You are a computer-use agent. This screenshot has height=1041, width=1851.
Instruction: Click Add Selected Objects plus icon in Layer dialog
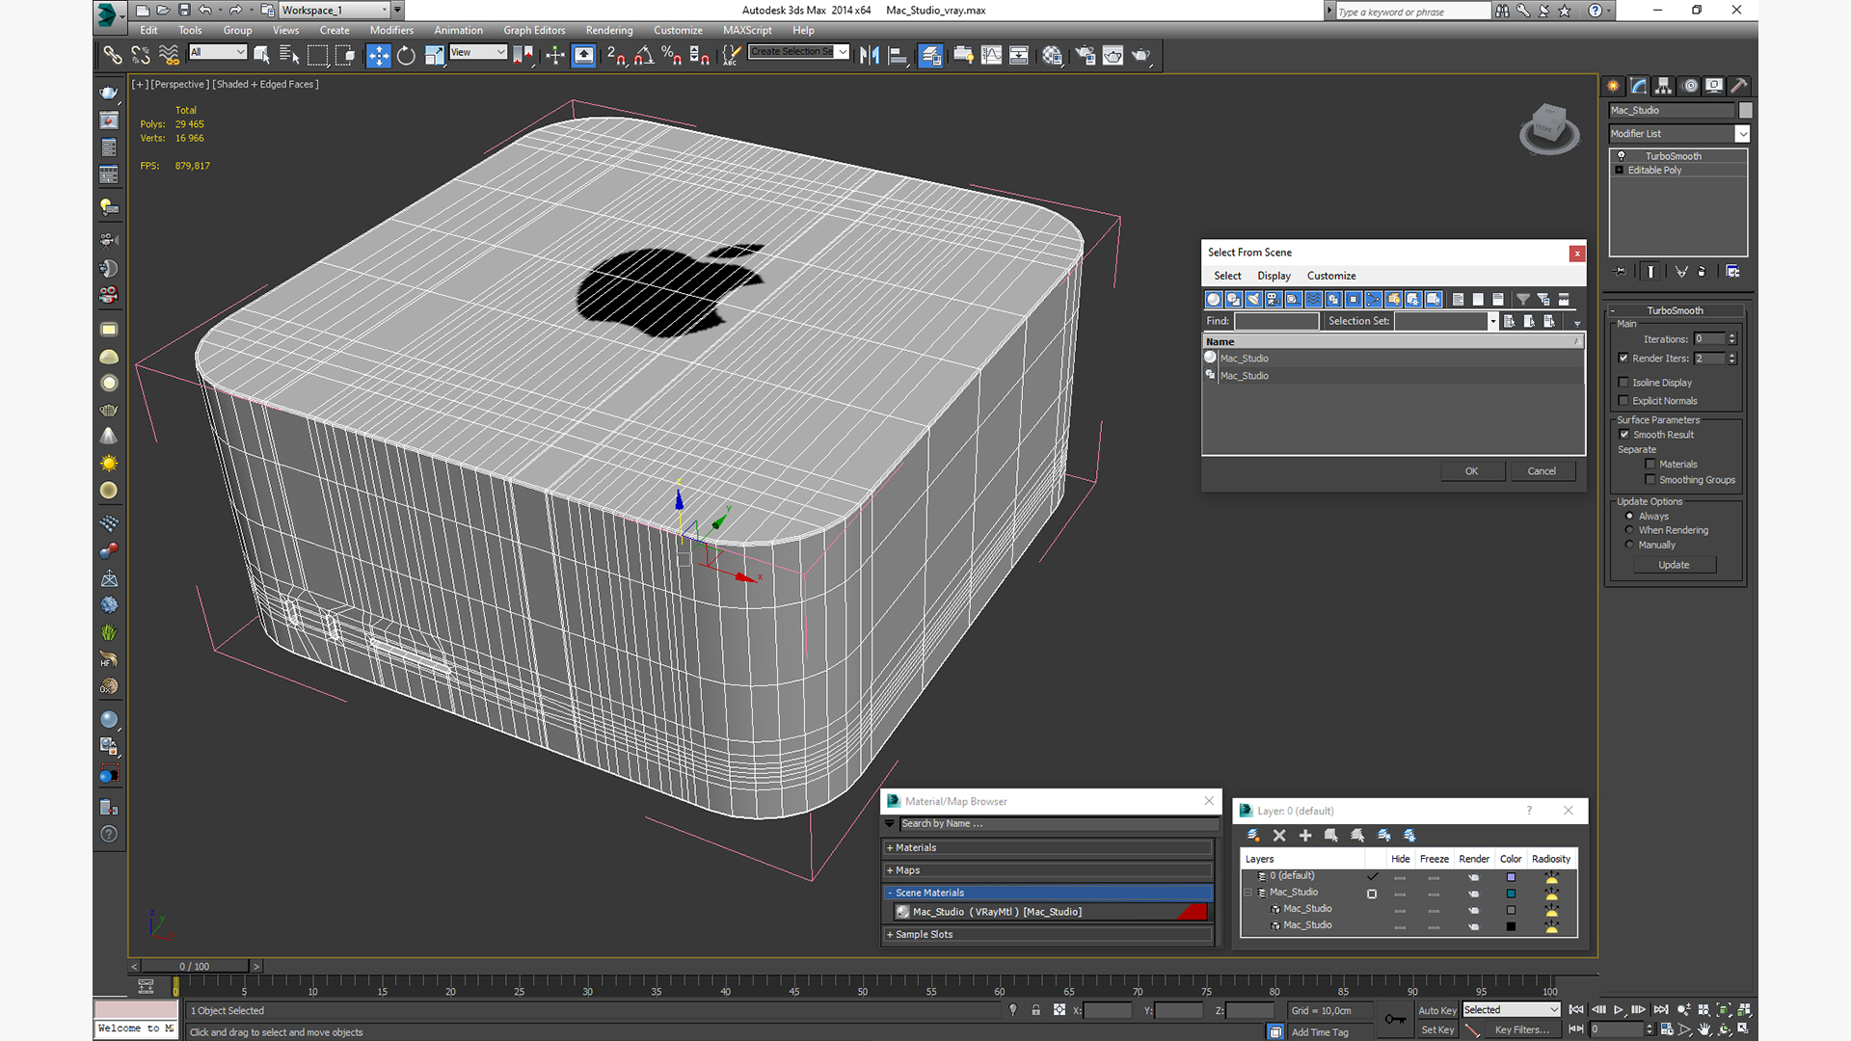[x=1305, y=836]
